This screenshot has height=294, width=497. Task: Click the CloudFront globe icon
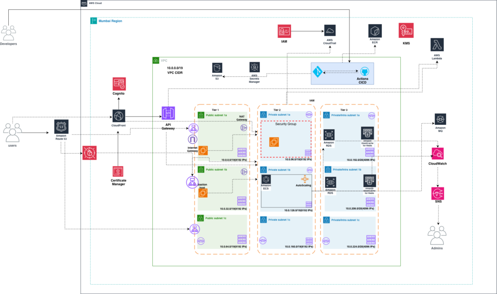[119, 116]
